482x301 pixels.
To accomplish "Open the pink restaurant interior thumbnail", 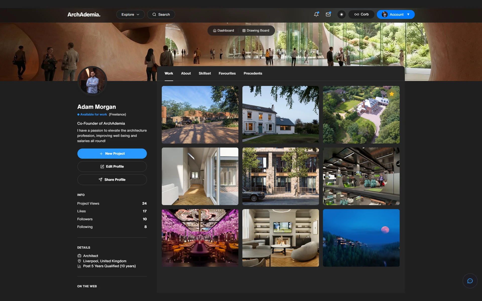I will point(200,238).
